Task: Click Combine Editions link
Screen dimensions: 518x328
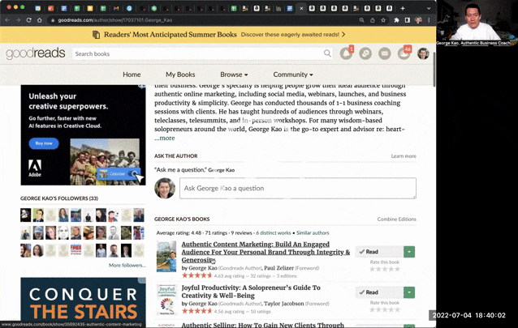Action: (396, 219)
